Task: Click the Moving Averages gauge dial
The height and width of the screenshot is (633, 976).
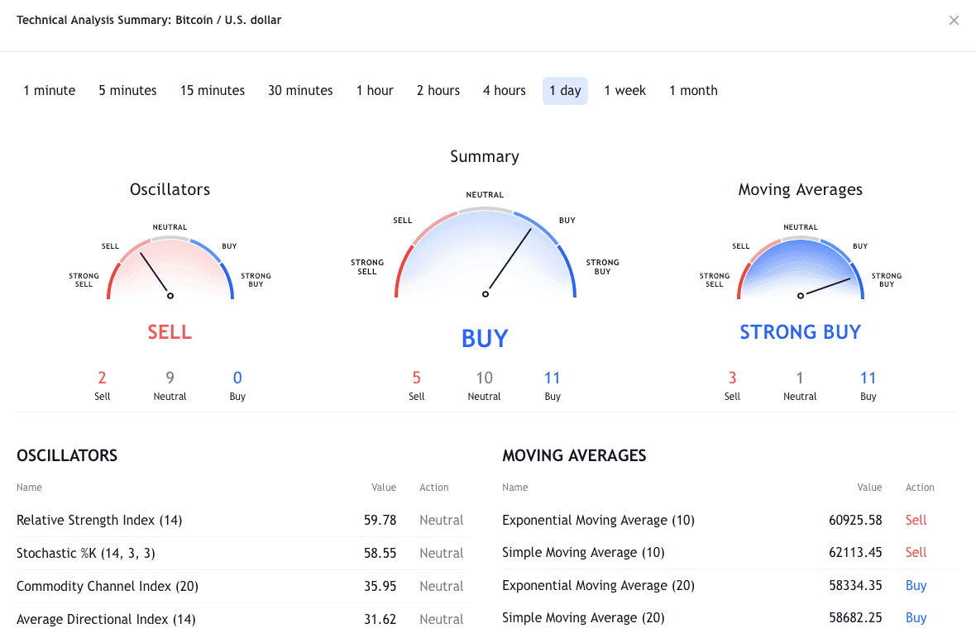Action: tap(801, 269)
